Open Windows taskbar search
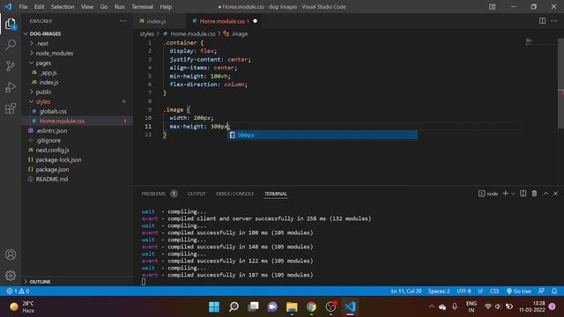 pyautogui.click(x=234, y=306)
